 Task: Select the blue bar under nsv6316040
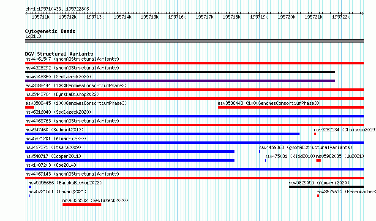(x=194, y=116)
